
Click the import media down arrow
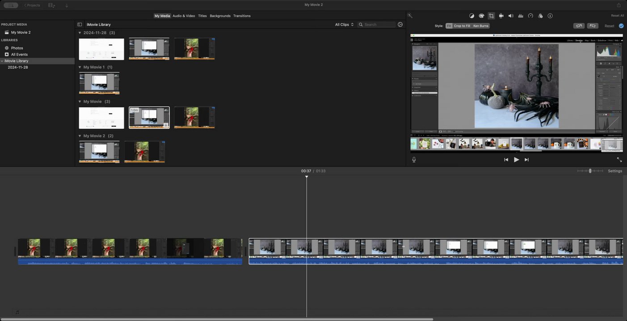coord(67,5)
